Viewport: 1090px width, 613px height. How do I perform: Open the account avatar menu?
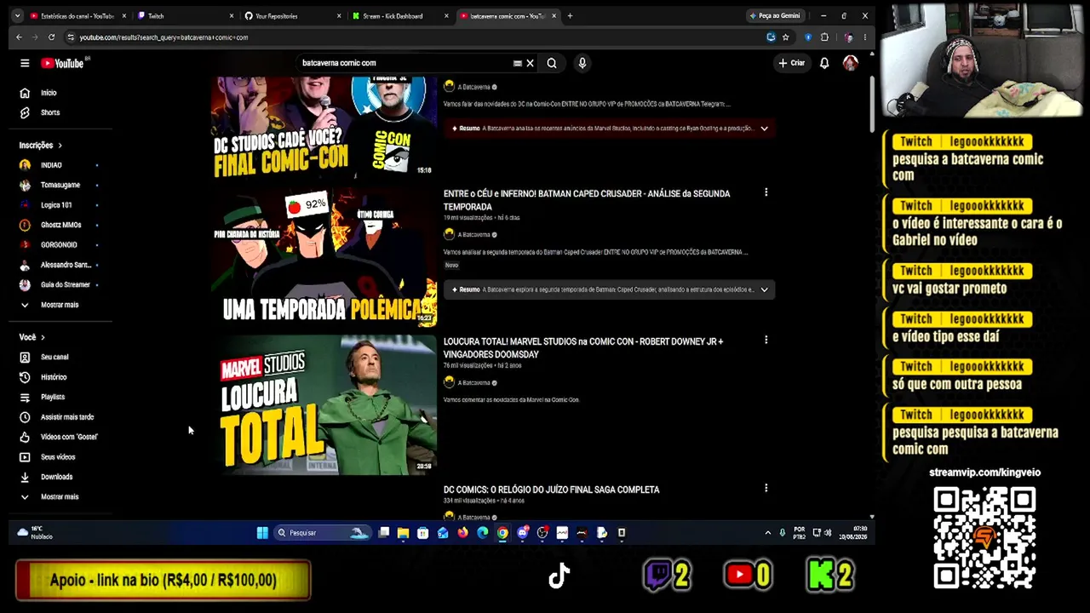coord(850,63)
